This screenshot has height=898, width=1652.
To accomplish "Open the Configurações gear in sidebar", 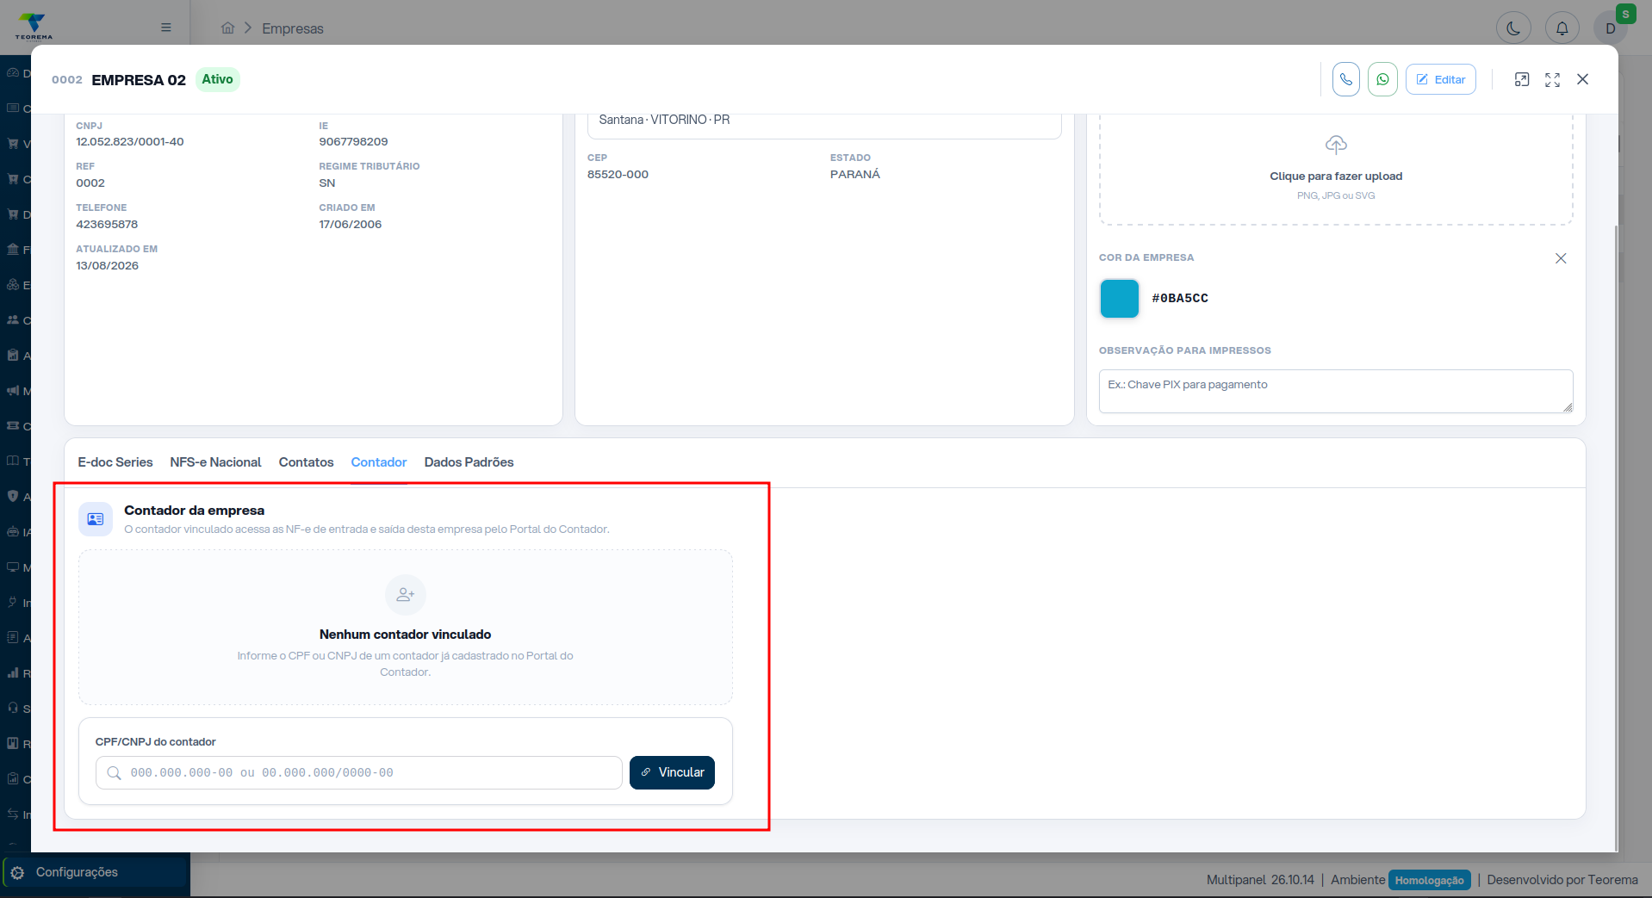I will click(x=17, y=872).
